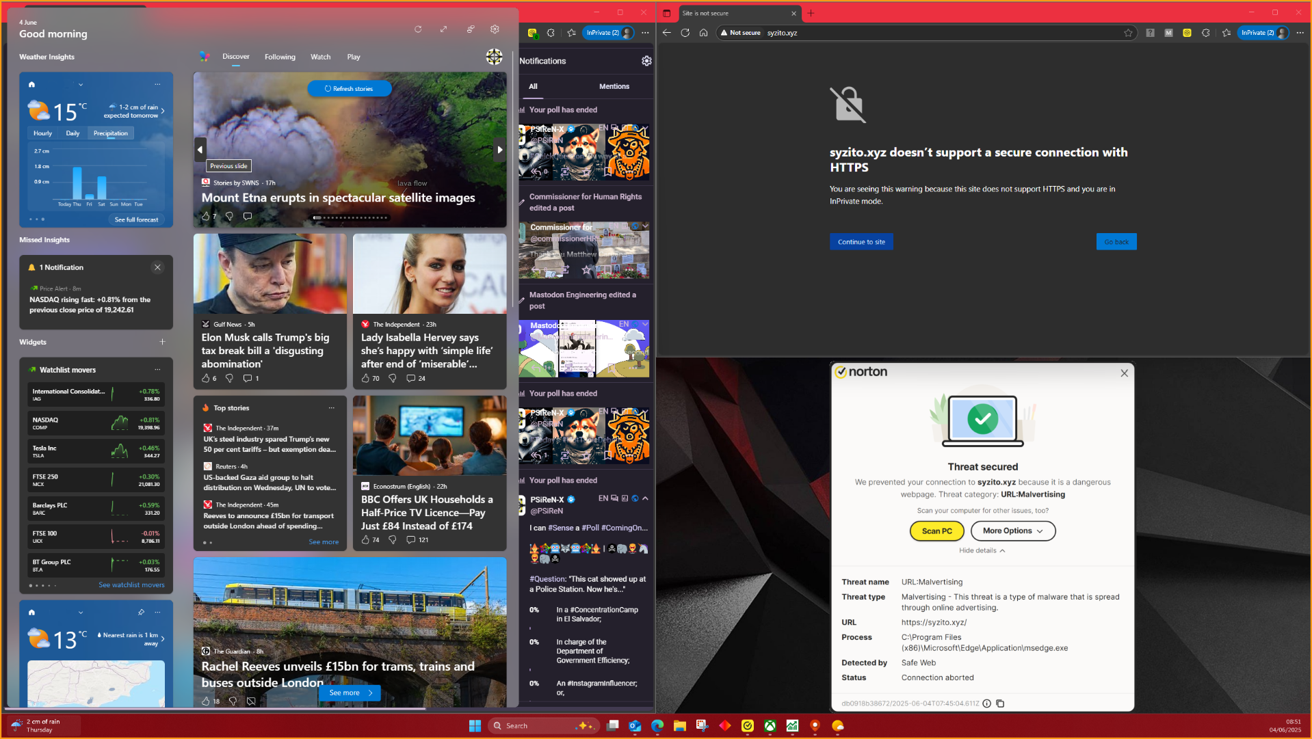The image size is (1312, 739).
Task: Open Norton More Options dropdown
Action: click(x=1013, y=531)
